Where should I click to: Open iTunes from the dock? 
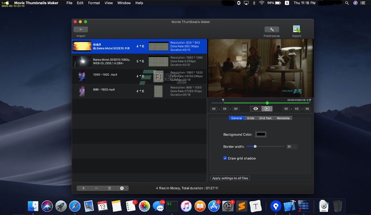pyautogui.click(x=186, y=206)
